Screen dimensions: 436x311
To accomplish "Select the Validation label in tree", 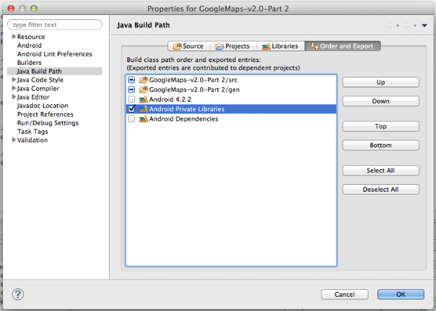I will 32,140.
